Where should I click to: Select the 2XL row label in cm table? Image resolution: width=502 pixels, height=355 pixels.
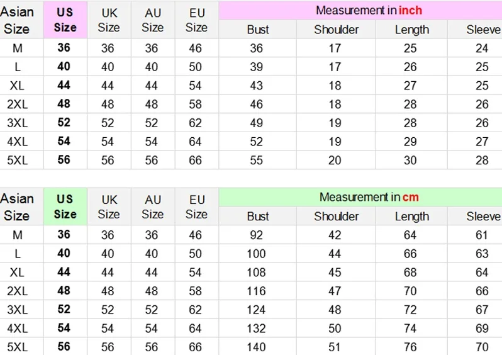pyautogui.click(x=17, y=291)
